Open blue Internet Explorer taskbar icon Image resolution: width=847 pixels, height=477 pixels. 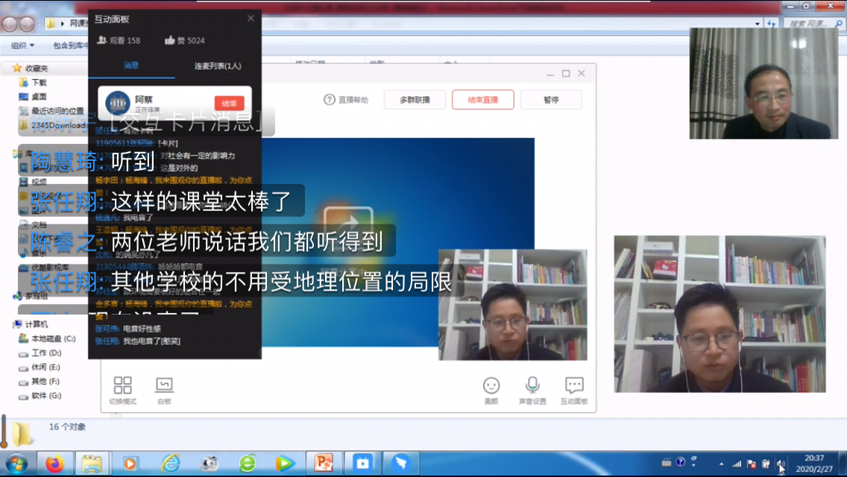[x=171, y=464]
